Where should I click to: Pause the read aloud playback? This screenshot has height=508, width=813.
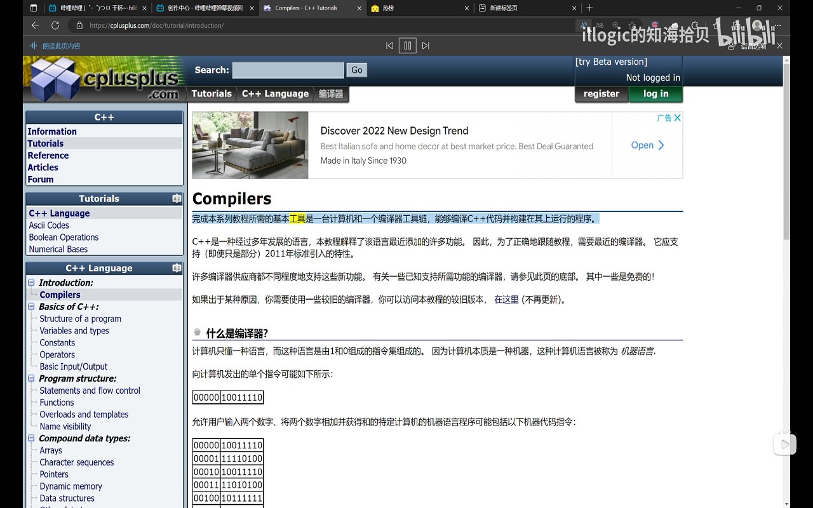click(x=407, y=46)
